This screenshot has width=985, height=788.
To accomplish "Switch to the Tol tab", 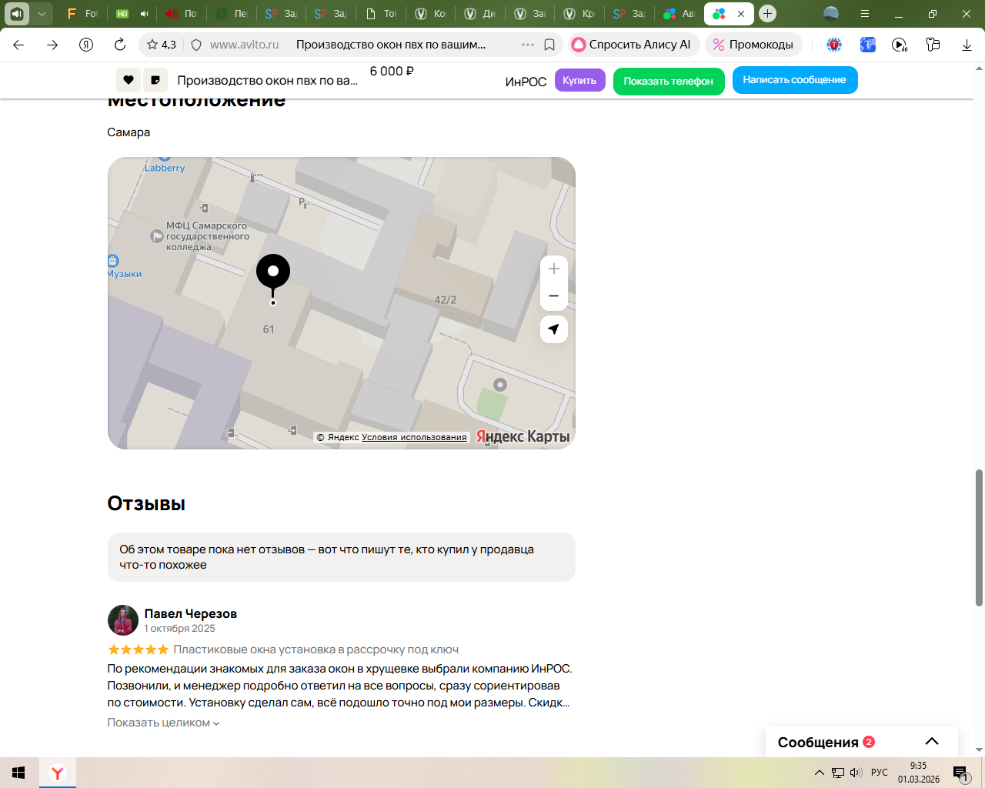I will [x=382, y=14].
